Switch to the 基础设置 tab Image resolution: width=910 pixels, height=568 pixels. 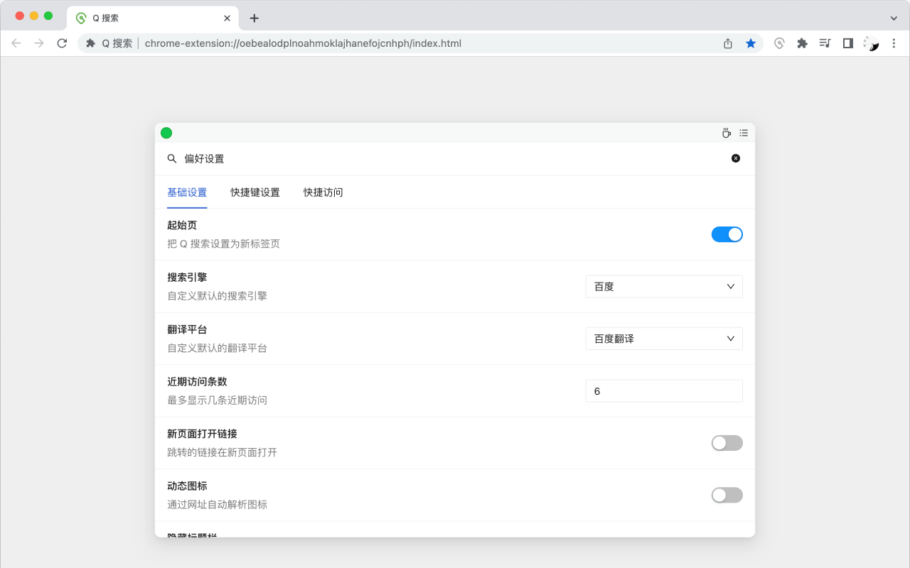pyautogui.click(x=187, y=192)
